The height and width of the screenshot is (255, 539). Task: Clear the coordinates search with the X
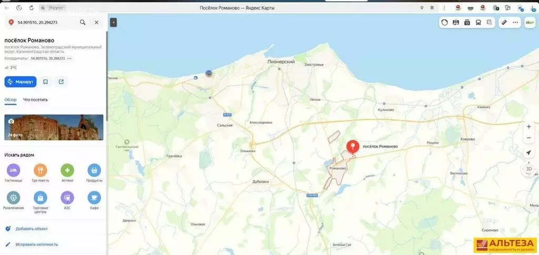97,22
